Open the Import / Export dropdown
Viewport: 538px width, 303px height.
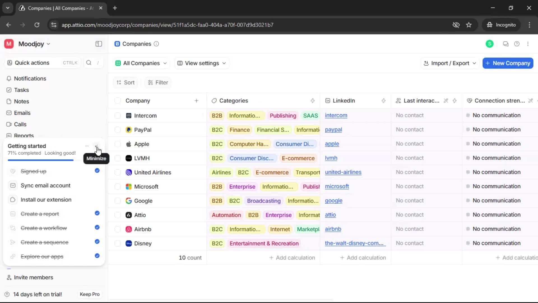(x=449, y=63)
